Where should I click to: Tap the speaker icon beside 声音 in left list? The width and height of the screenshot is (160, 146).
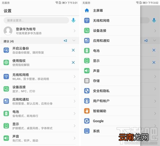[6, 138]
